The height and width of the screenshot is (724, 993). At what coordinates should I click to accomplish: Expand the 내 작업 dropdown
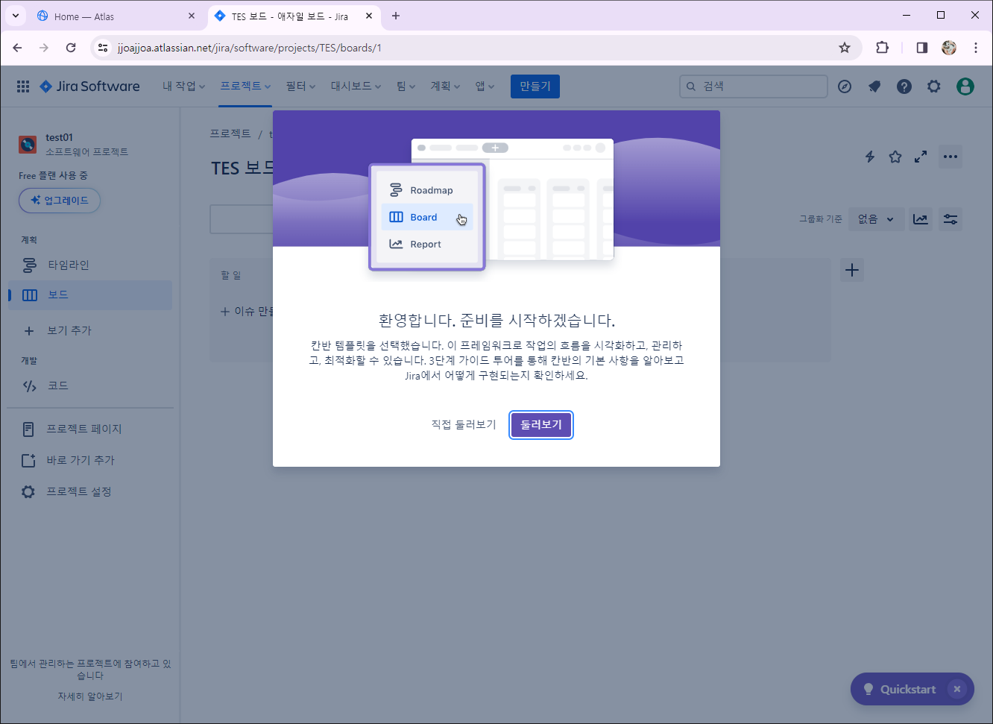(x=184, y=86)
